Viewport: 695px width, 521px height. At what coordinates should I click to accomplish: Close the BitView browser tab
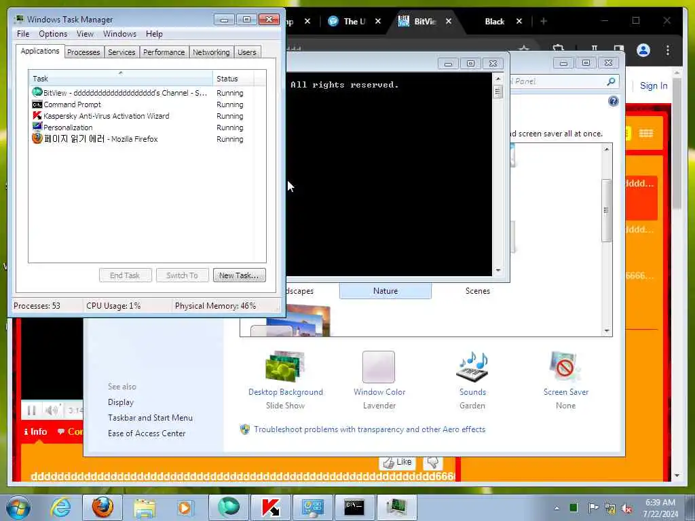pos(449,21)
